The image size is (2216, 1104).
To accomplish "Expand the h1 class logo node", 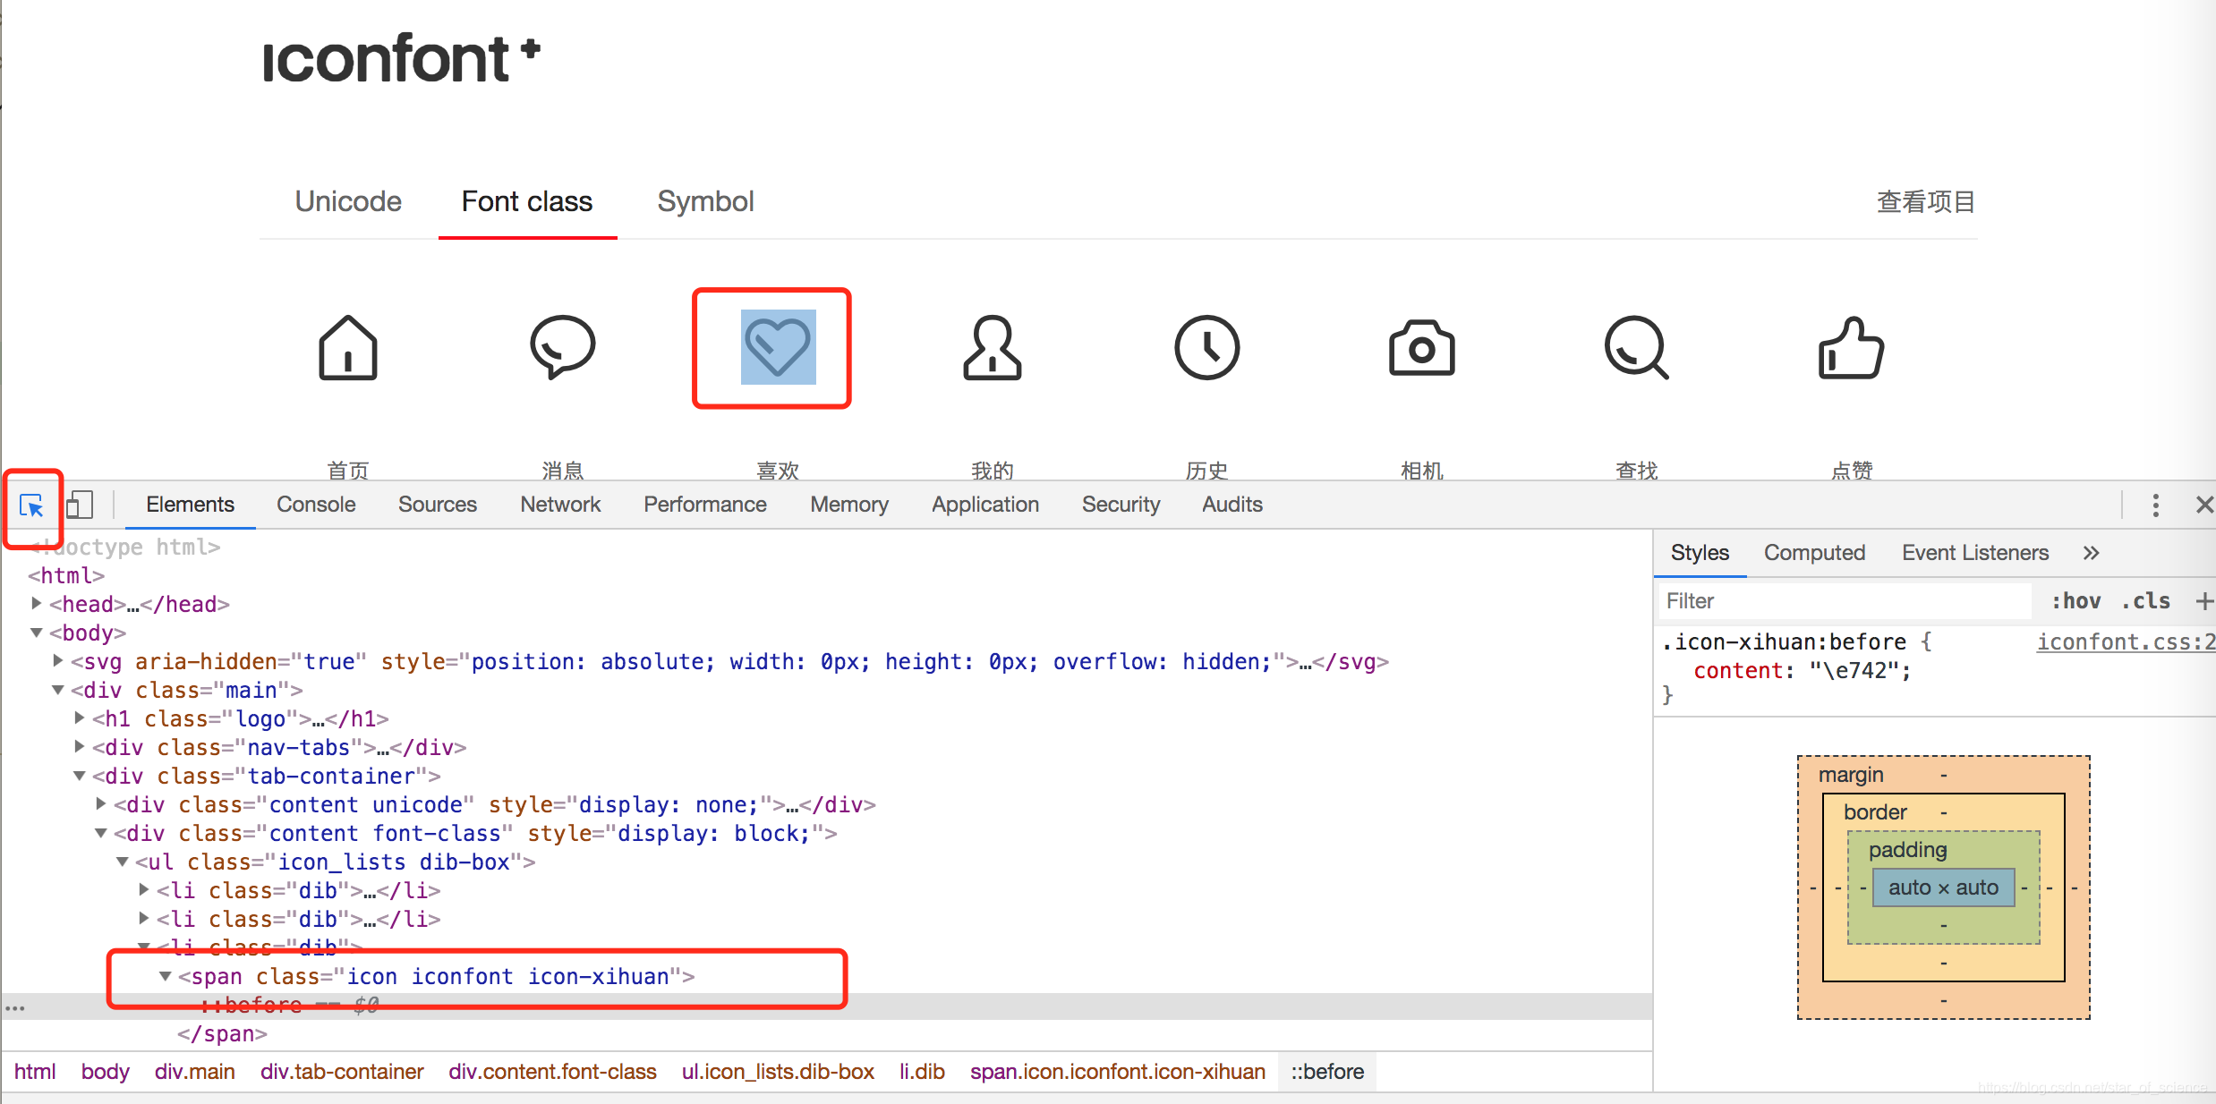I will [x=80, y=718].
